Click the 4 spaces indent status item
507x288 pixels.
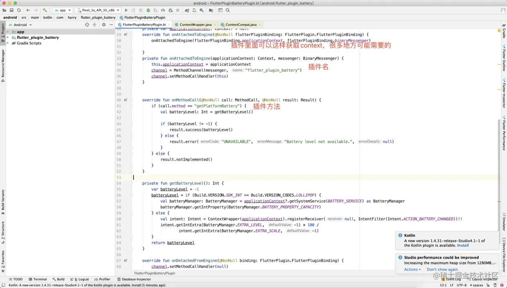[x=476, y=285]
